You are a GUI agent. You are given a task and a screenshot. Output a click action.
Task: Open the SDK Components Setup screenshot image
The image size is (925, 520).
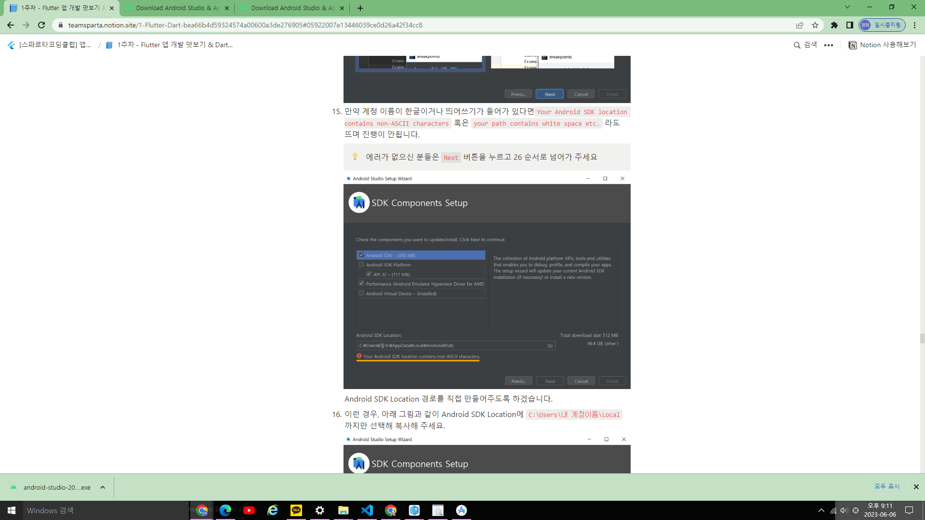point(487,282)
